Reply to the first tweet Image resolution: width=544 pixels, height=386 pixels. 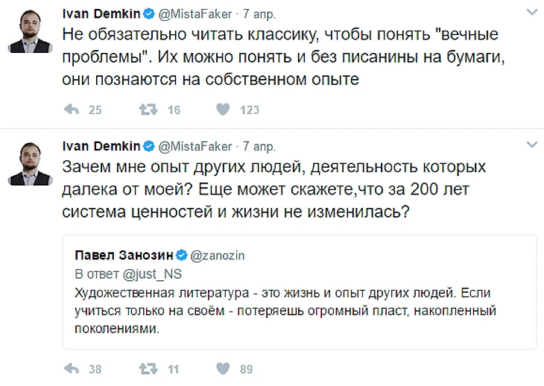click(72, 110)
